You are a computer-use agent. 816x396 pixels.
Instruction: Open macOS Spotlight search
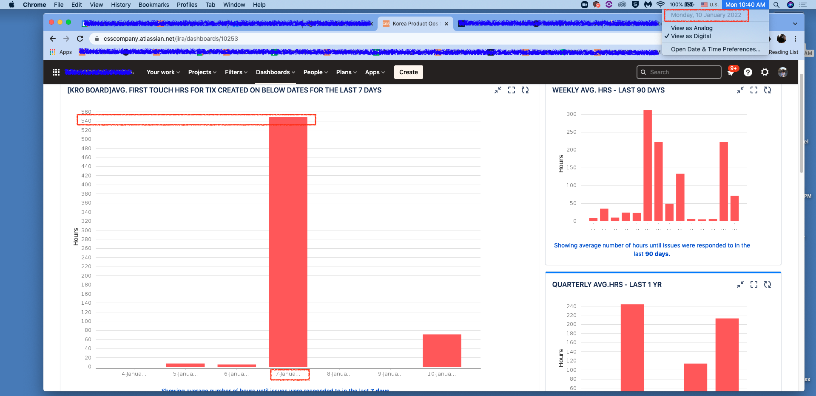[x=776, y=5]
